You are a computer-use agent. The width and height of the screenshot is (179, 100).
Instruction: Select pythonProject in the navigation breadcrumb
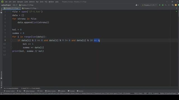click(6, 5)
